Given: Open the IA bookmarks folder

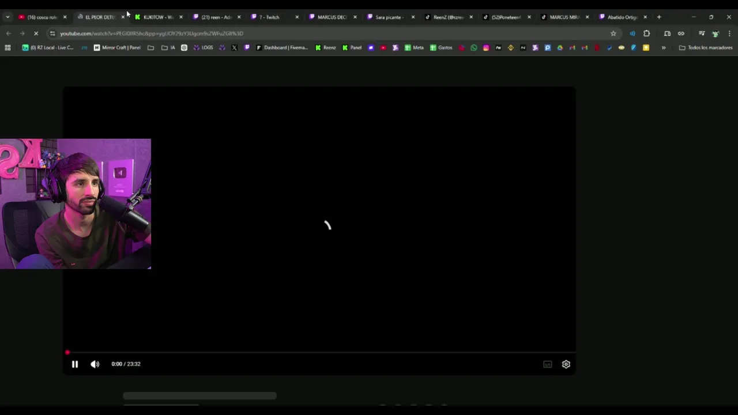Looking at the screenshot, I should 168,48.
